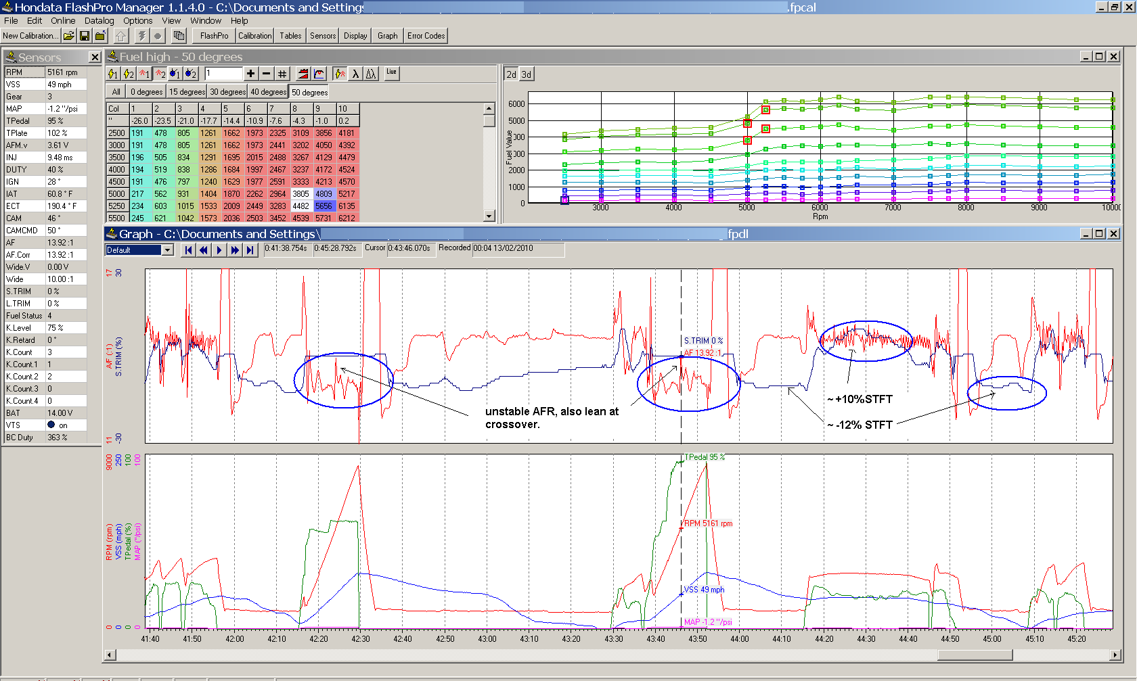Viewport: 1137px width, 681px height.
Task: Select the 50 degrees tab
Action: click(x=309, y=92)
